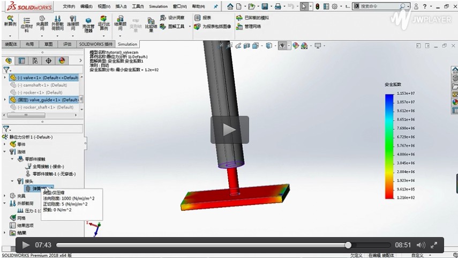Screen dimensions: 458x258
Task: Click the Run This Study (运行此算例) icon
Action: [x=104, y=25]
